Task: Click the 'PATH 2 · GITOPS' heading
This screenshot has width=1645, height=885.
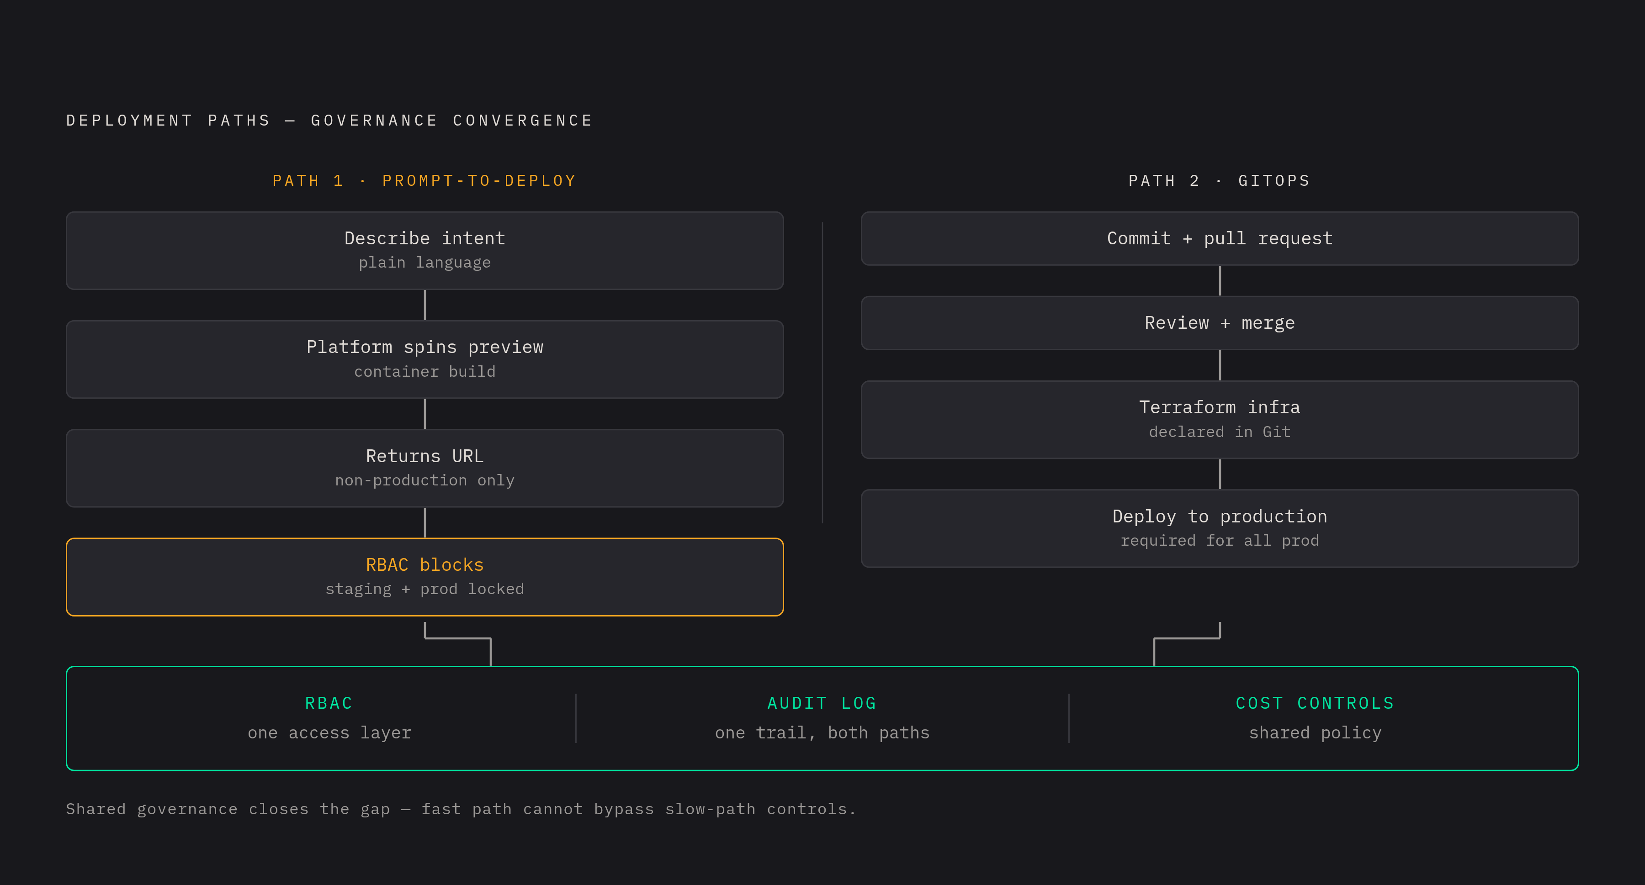Action: click(x=1220, y=180)
